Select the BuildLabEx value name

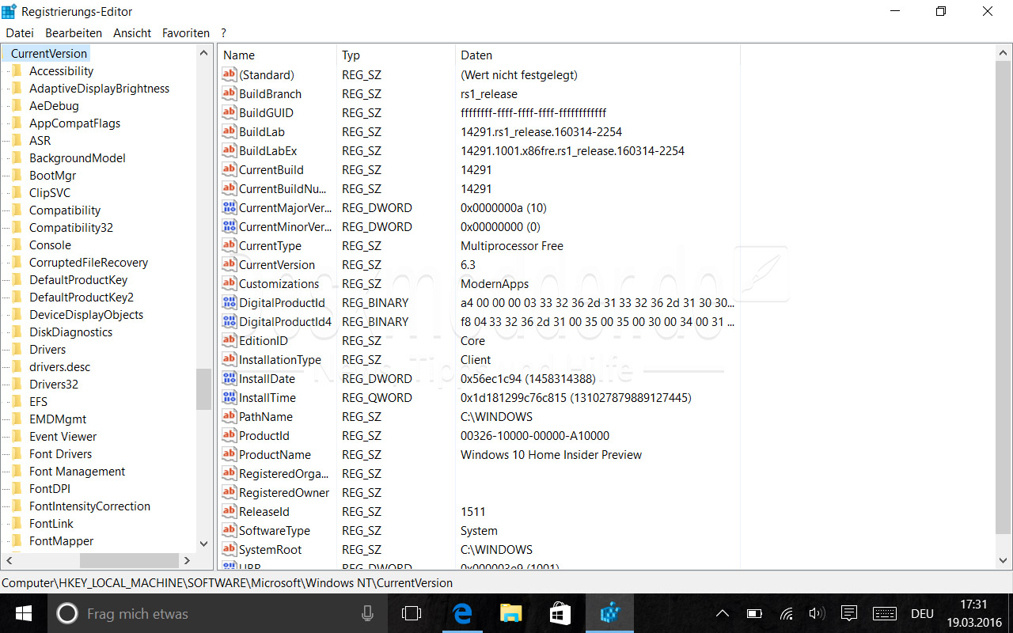(268, 150)
